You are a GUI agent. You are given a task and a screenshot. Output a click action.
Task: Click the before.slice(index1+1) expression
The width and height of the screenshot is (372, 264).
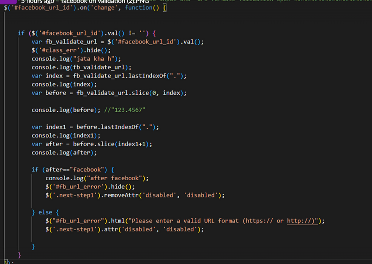click(x=112, y=144)
